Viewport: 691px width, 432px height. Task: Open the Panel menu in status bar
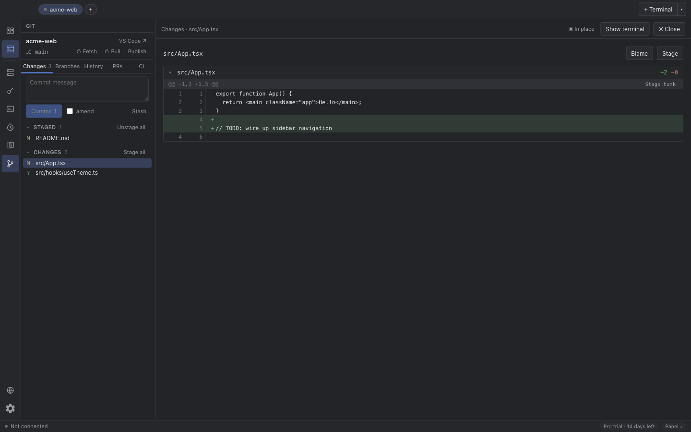(x=673, y=426)
